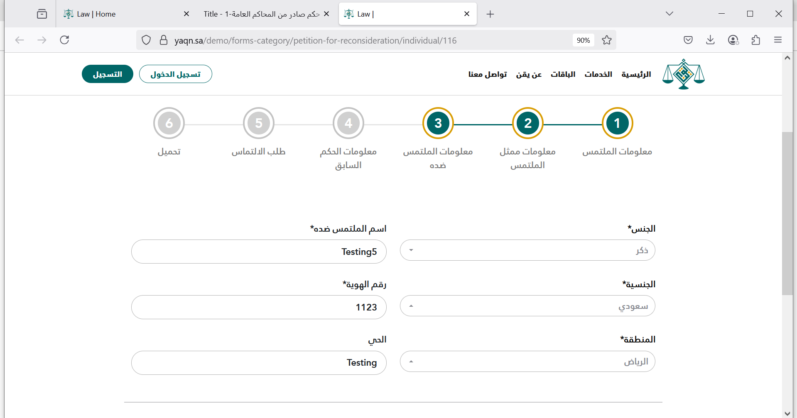Open الخدمات in the navigation menu
Viewport: 797px width, 418px height.
coord(598,74)
